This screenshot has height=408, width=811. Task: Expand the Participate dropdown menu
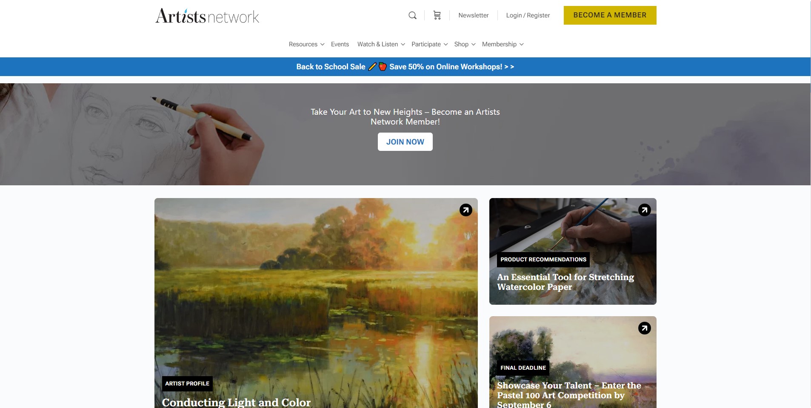coord(429,44)
